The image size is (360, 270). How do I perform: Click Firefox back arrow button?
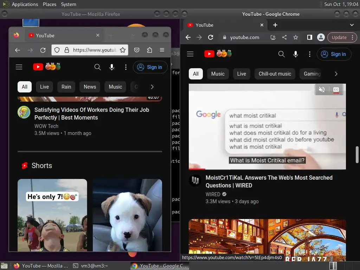click(x=18, y=50)
